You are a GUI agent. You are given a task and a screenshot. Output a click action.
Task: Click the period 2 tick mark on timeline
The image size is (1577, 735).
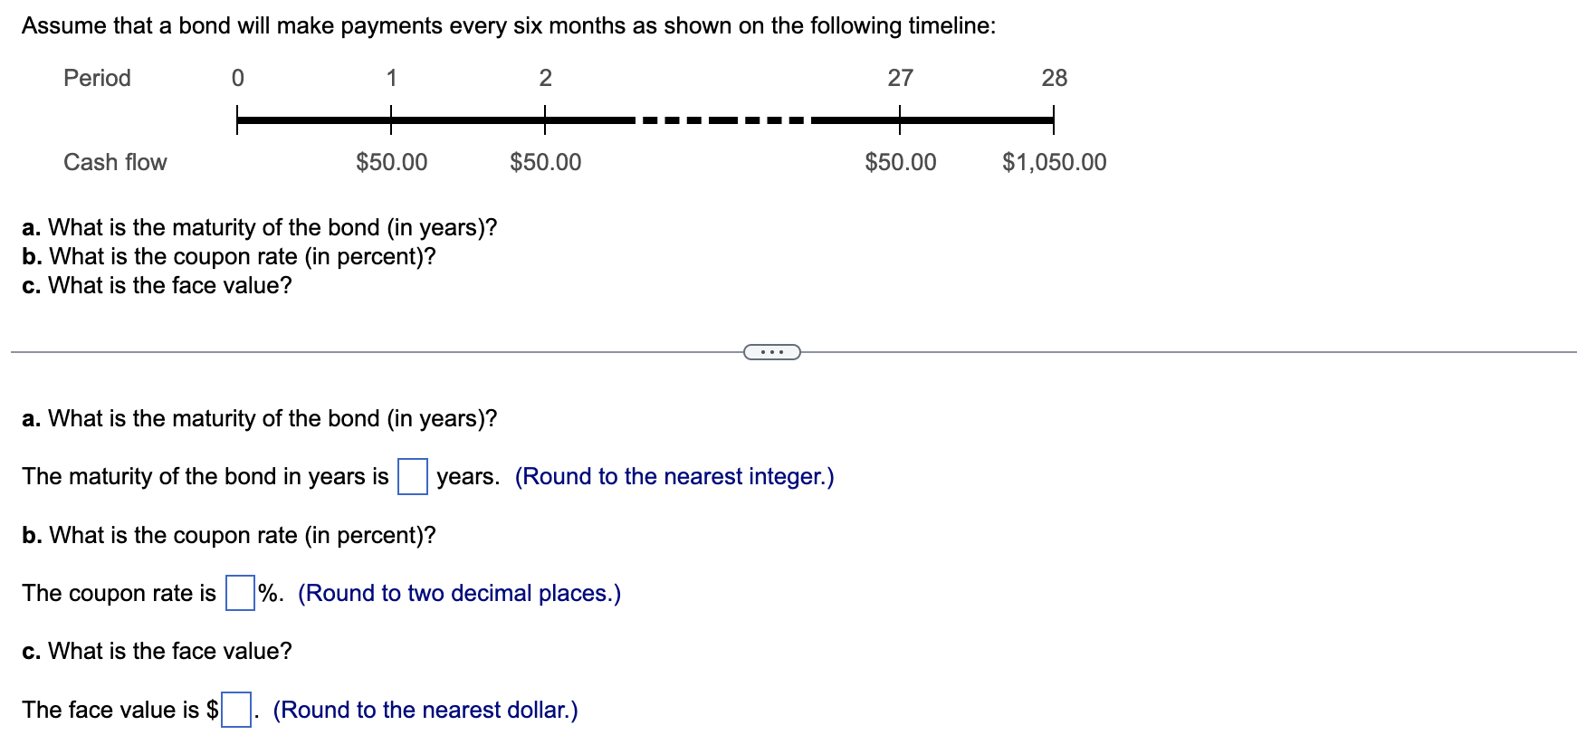(545, 119)
